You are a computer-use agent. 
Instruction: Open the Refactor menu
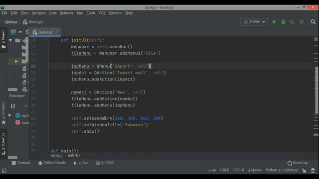click(x=66, y=13)
